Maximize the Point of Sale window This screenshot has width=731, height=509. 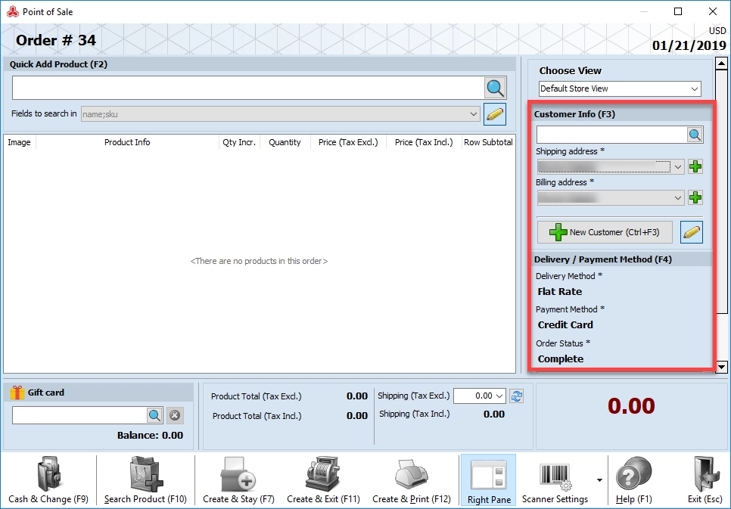pos(678,11)
